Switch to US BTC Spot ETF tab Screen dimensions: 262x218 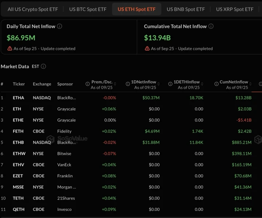tap(88, 9)
